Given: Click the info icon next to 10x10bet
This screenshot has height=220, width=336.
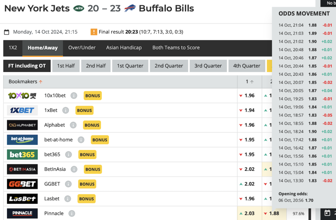Looking at the screenshot, I should [x=74, y=96].
